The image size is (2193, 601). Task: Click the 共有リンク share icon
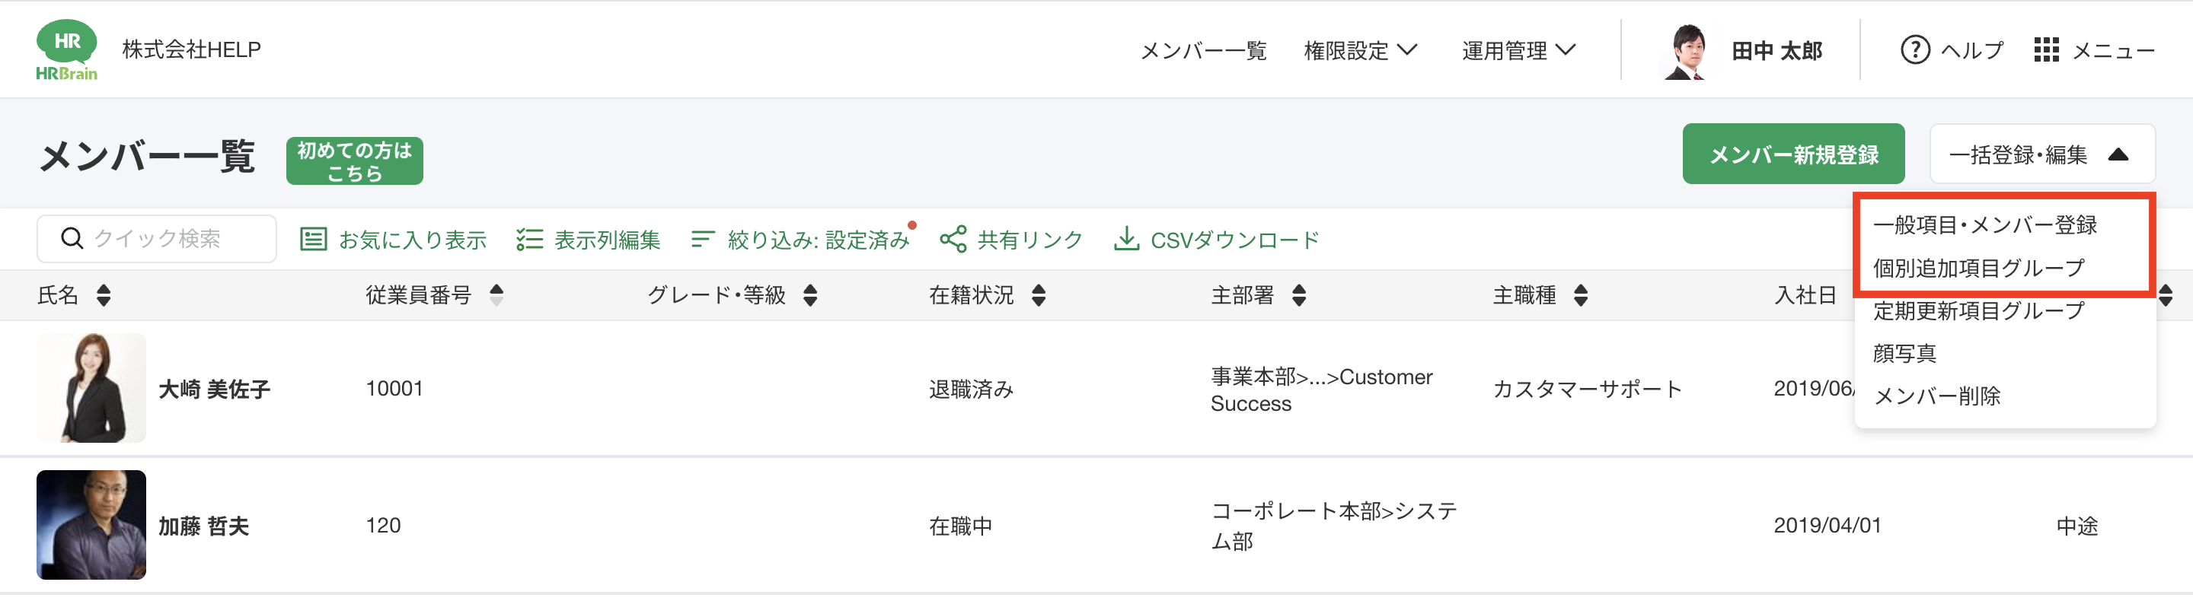pos(953,240)
